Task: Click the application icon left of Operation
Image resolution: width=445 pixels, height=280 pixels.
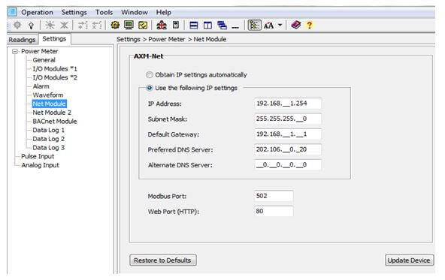Action: click(13, 12)
